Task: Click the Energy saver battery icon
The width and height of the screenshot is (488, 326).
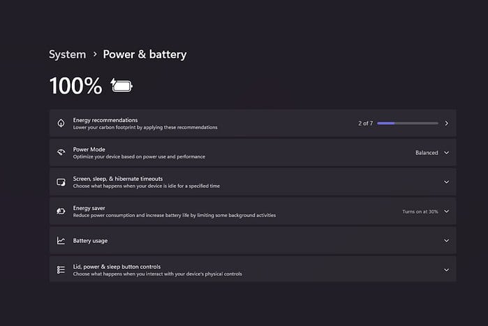Action: coord(61,211)
